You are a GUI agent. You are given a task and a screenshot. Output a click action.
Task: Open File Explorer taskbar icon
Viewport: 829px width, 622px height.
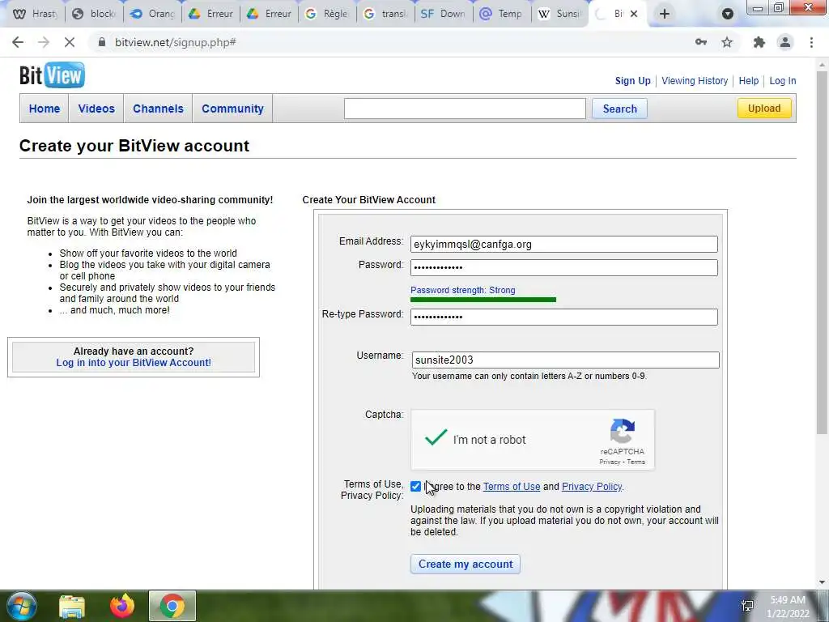(x=72, y=606)
